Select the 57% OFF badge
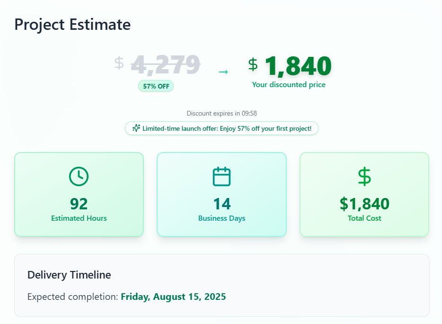Screen dimensions: 442x324 click(x=156, y=86)
